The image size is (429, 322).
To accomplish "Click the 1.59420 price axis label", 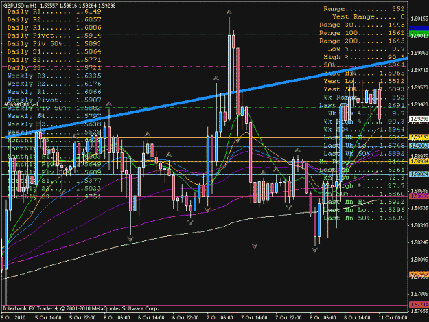I will (x=419, y=104).
